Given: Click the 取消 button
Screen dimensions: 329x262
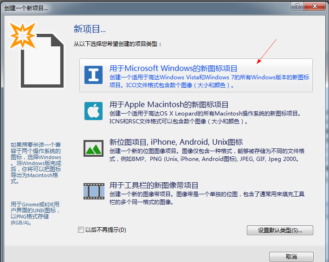Looking at the screenshot, I should [x=291, y=256].
